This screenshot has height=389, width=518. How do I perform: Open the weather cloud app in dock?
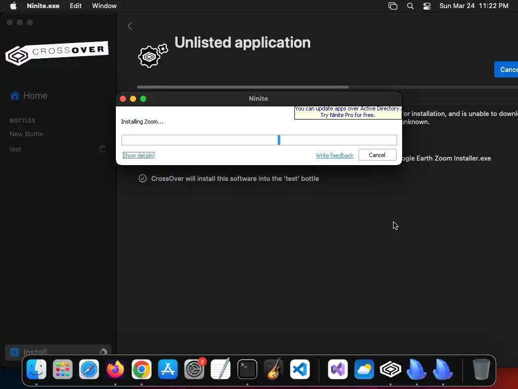(364, 369)
